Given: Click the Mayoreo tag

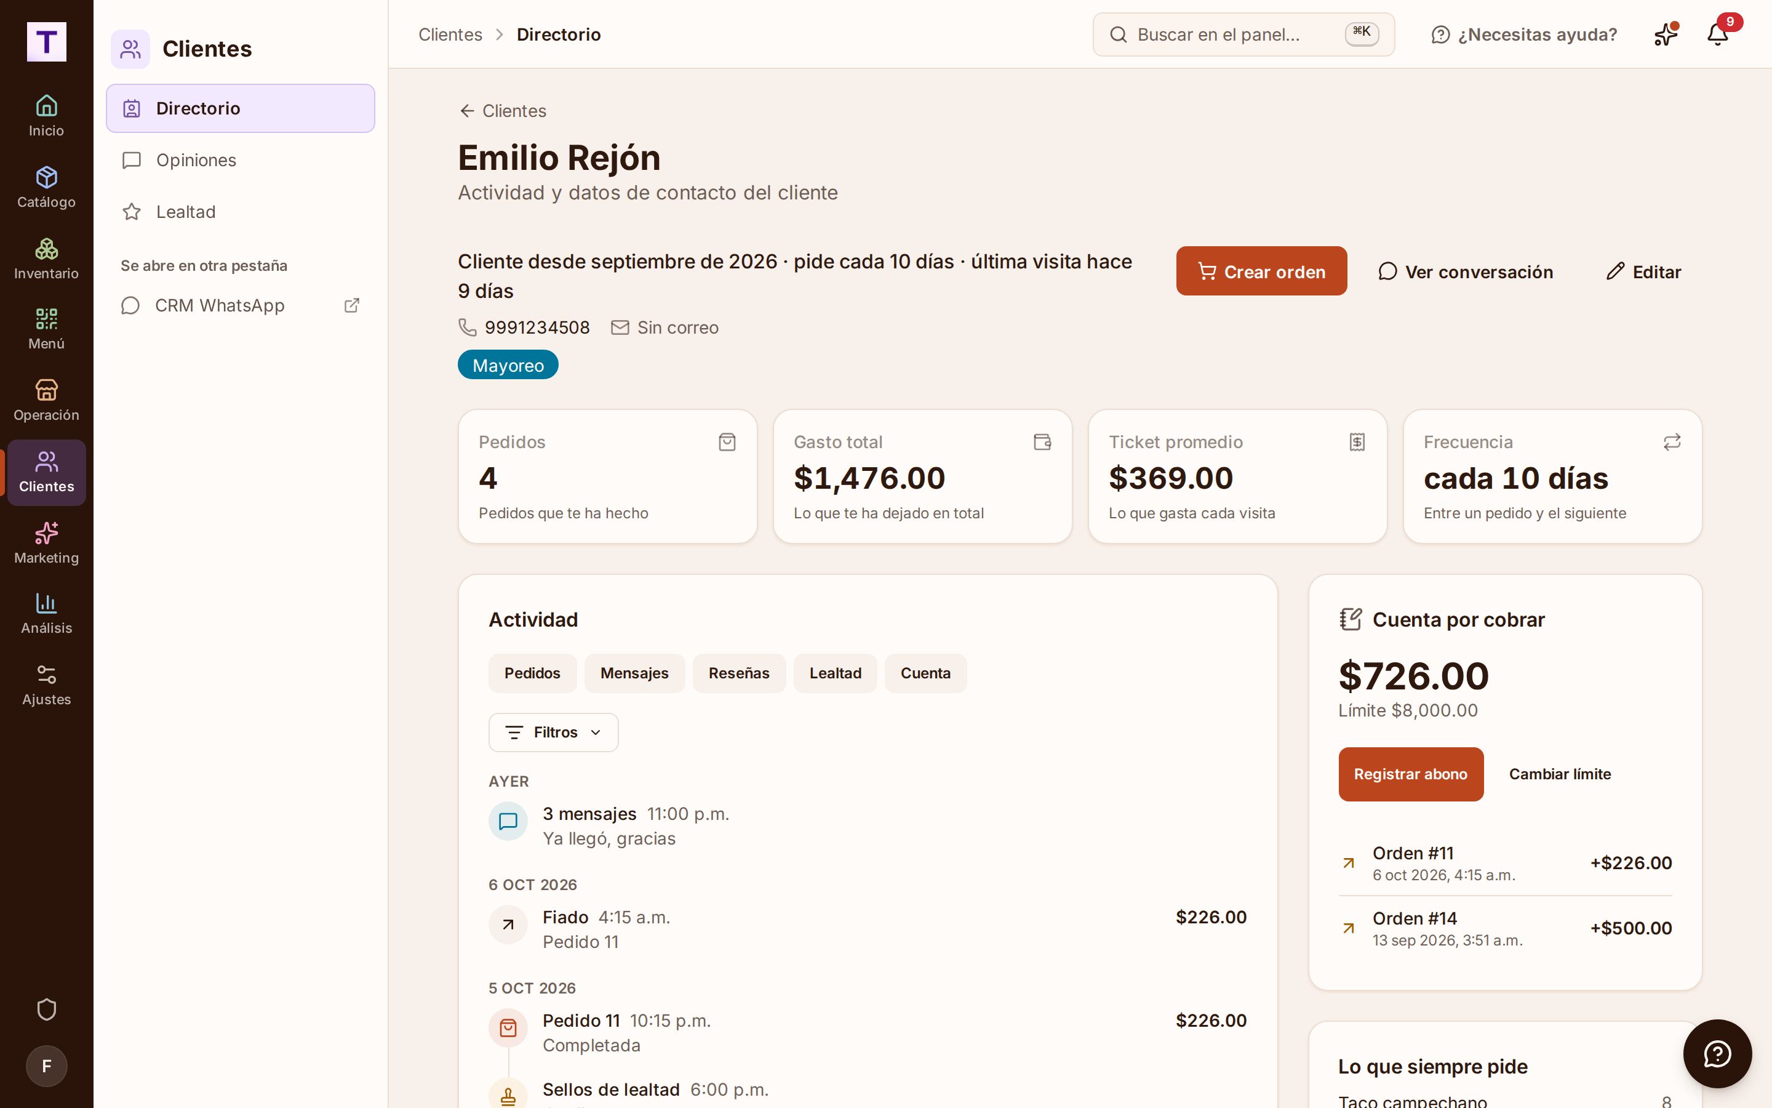Looking at the screenshot, I should click(508, 365).
